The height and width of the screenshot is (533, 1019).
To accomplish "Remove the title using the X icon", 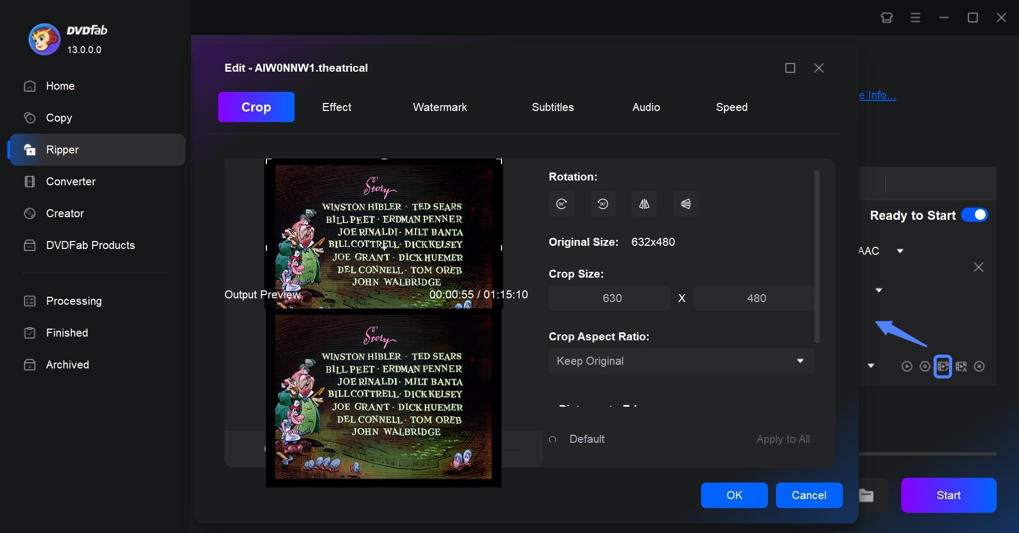I will tap(979, 366).
